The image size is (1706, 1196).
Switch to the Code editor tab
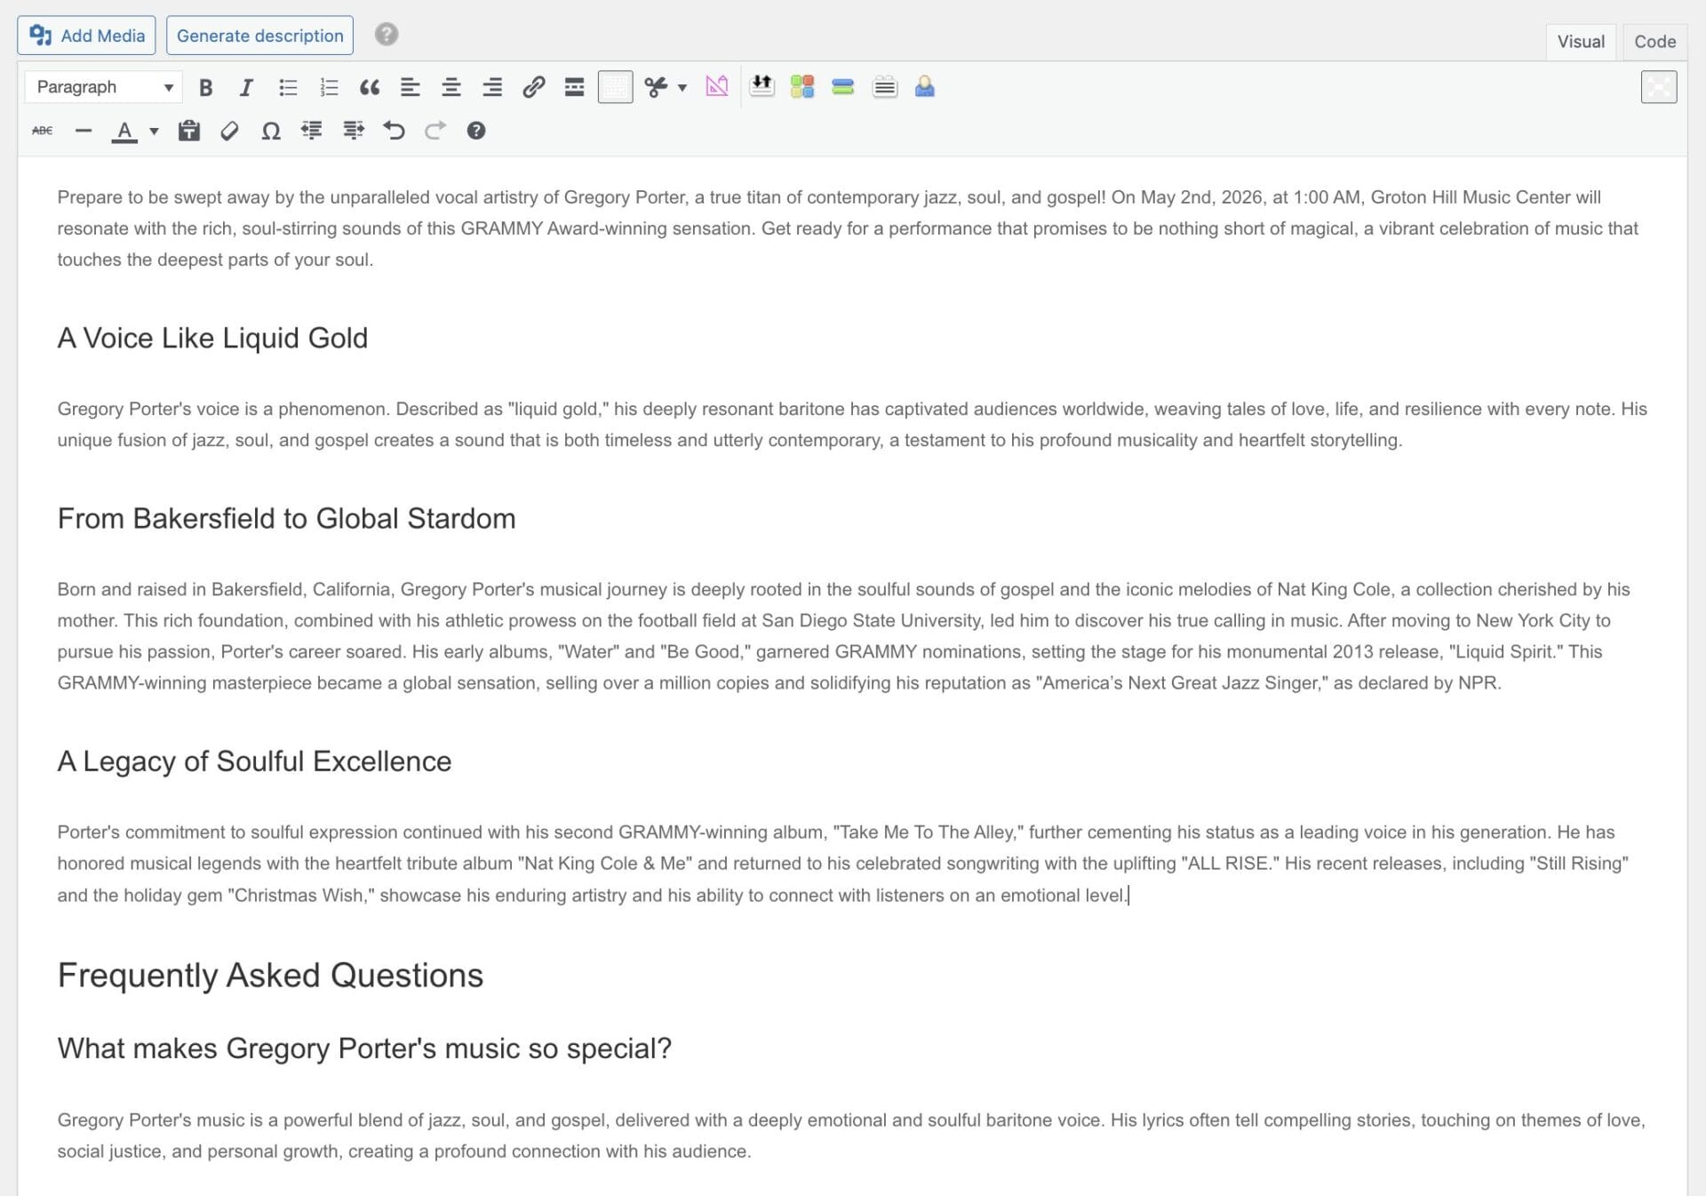click(x=1653, y=41)
